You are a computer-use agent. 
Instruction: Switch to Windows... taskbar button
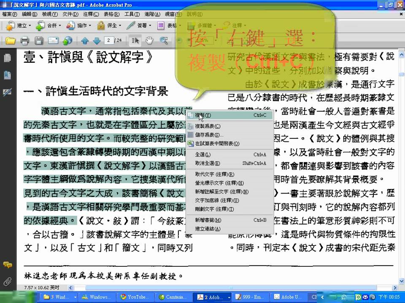pos(97,297)
